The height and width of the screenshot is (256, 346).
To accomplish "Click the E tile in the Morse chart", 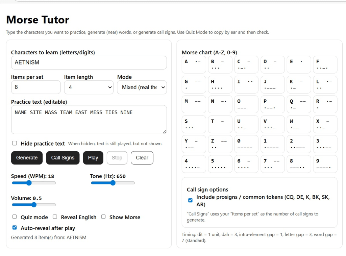I will pyautogui.click(x=299, y=64).
